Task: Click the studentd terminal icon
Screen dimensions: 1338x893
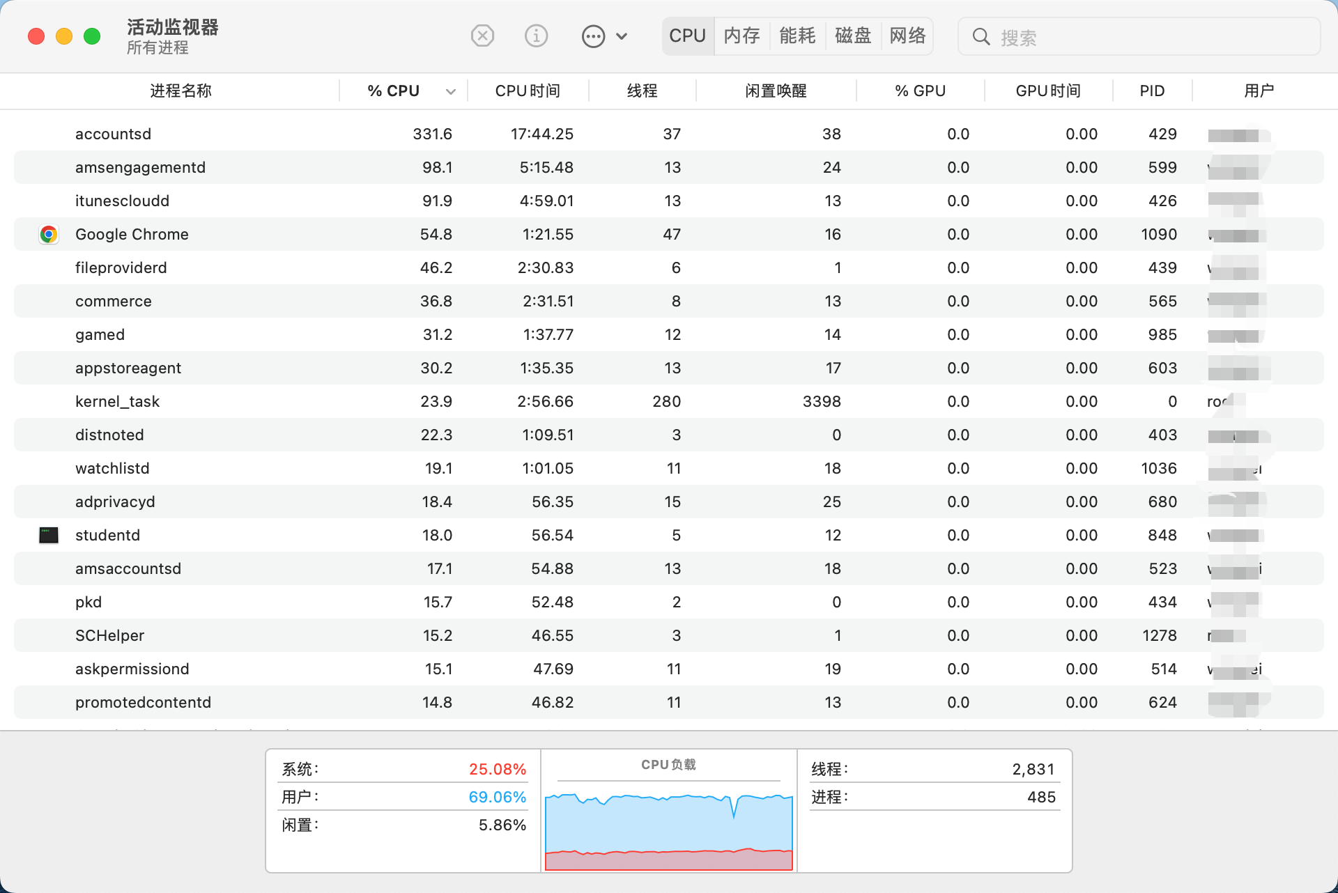Action: [49, 535]
